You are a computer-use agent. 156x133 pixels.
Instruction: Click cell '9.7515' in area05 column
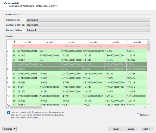point(137,51)
